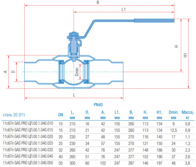
Task: Click the 'L1, мм' column header
Action: (117, 115)
